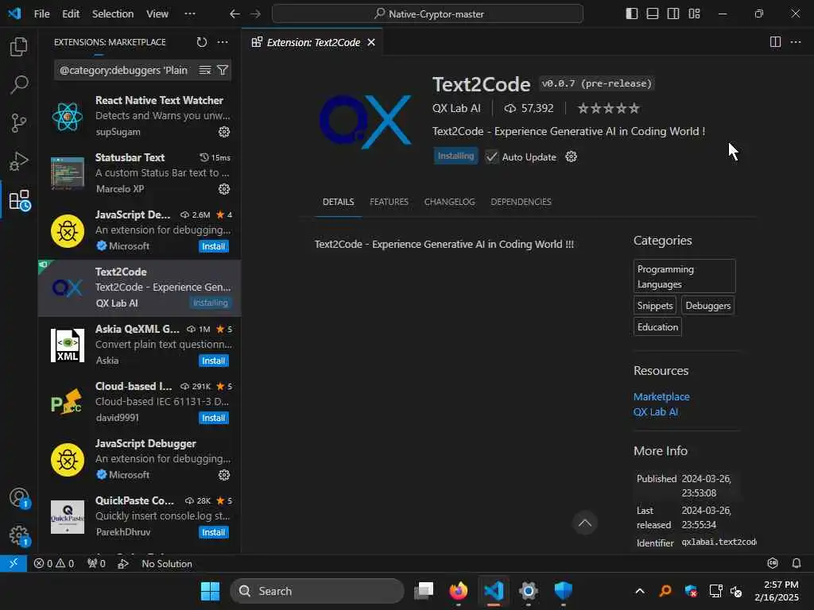Toggle the bottom panel layout

coord(653,14)
